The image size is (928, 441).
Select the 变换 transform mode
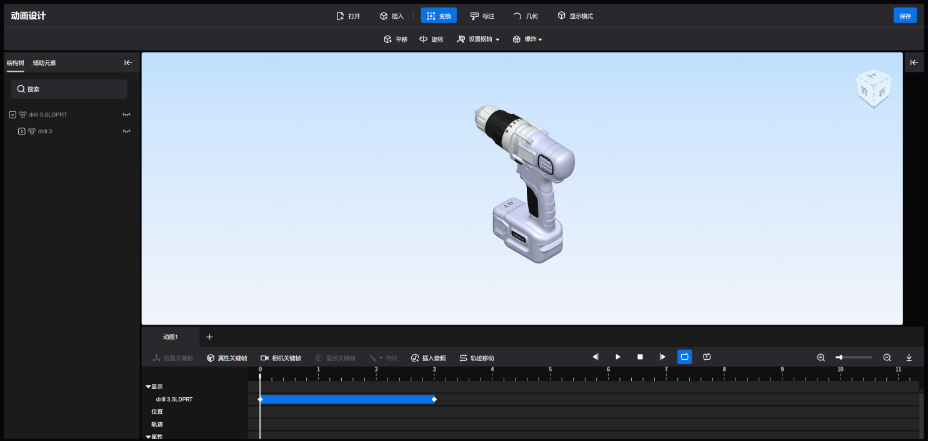click(439, 16)
